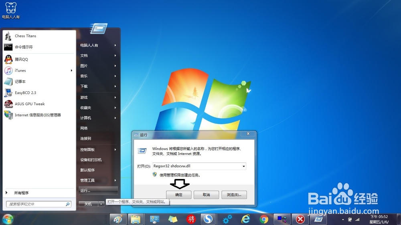Open Sogou browser taskbar icon
This screenshot has height=225, width=401.
208,219
